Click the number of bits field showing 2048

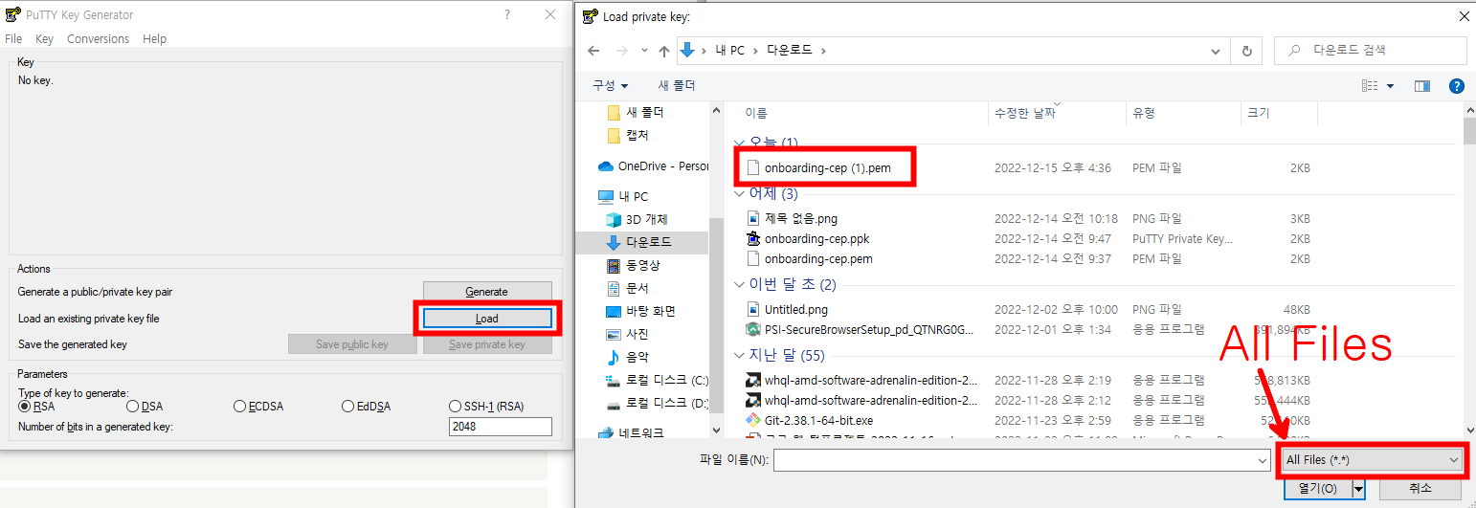(x=501, y=427)
